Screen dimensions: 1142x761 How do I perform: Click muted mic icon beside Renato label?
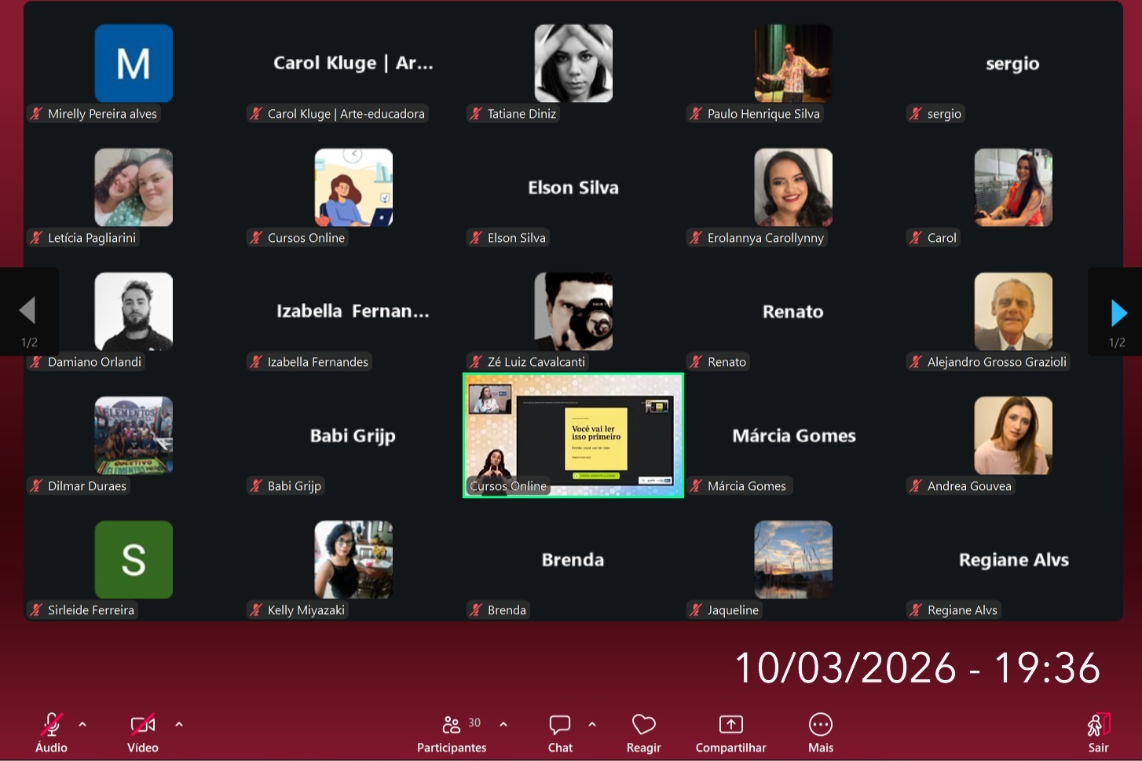pos(696,362)
